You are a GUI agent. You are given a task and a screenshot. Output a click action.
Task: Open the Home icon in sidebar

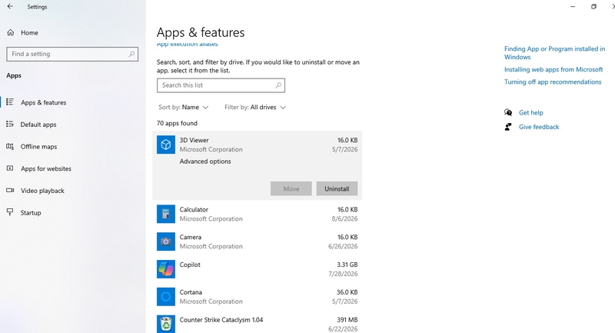(x=11, y=32)
